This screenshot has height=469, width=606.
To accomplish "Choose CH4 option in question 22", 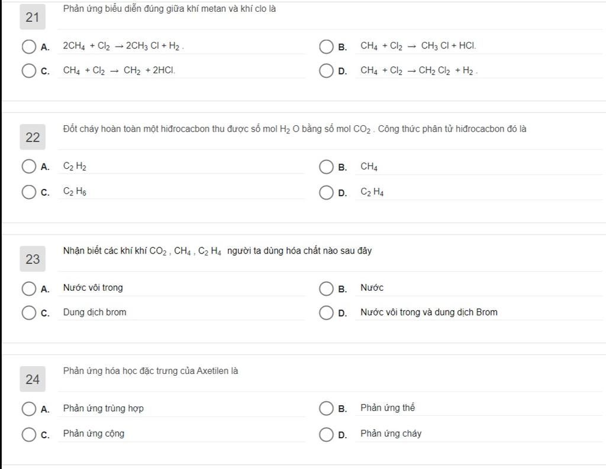I will 326,167.
